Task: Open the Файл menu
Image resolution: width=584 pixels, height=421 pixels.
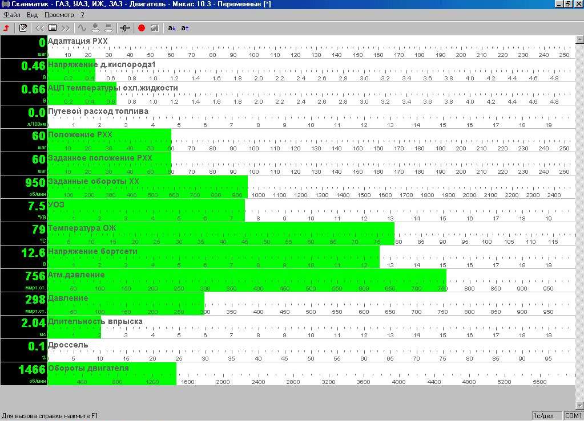Action: 11,15
